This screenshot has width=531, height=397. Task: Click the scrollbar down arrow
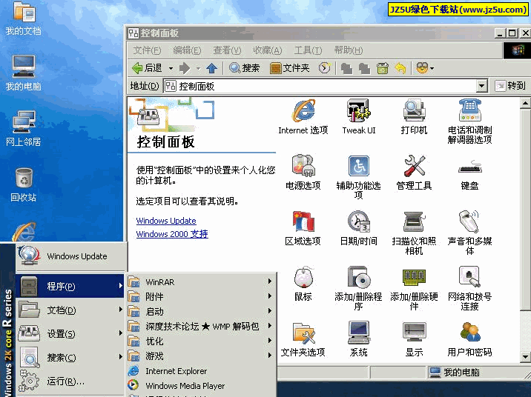click(x=525, y=356)
